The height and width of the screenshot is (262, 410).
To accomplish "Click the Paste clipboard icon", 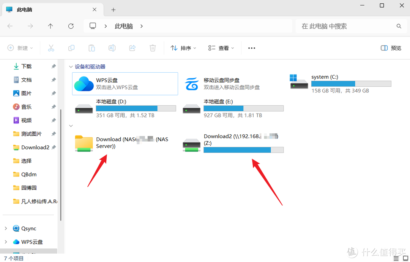I will coord(91,48).
